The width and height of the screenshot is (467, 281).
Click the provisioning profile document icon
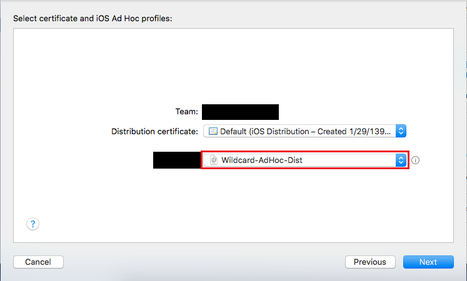pos(214,160)
